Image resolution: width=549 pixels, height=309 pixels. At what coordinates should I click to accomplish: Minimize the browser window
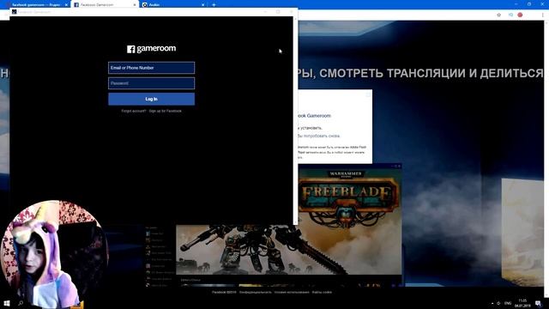tap(516, 4)
